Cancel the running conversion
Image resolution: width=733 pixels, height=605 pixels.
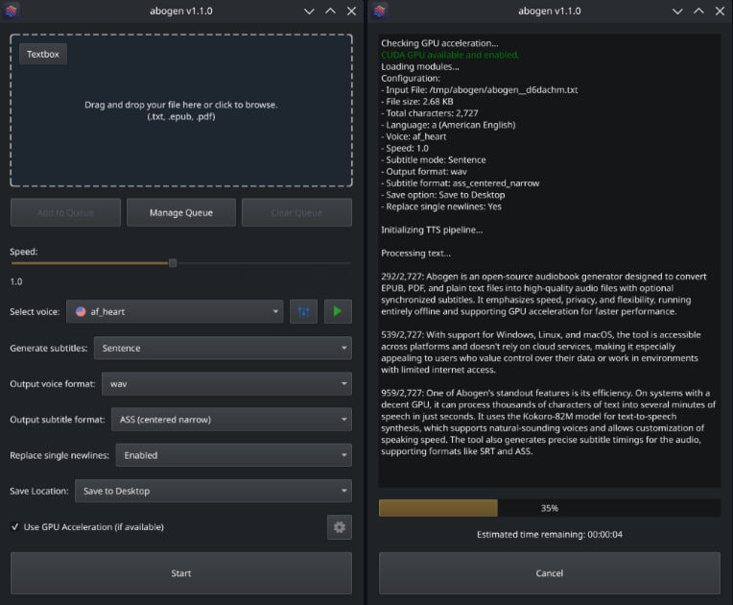(550, 573)
